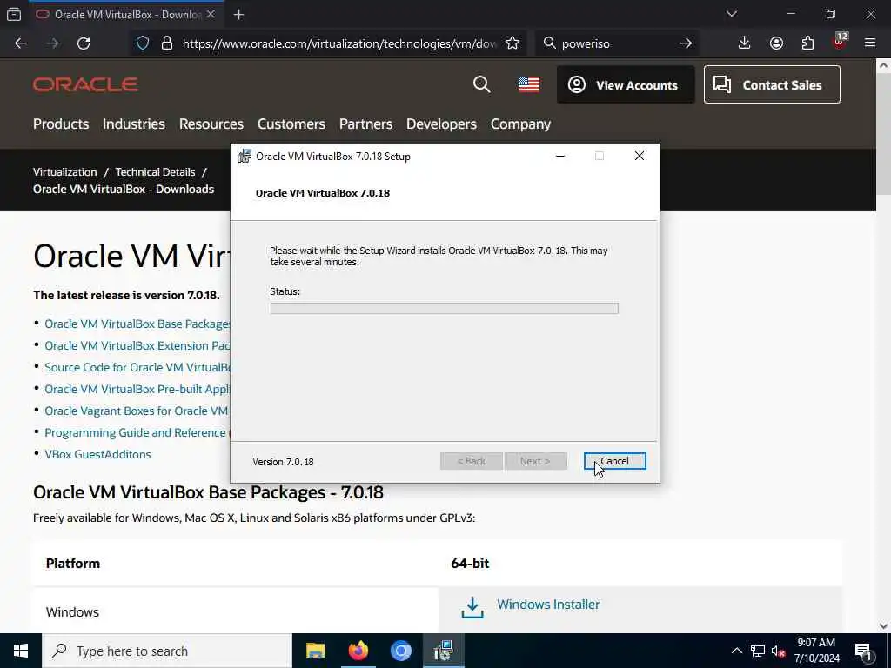Open the taskbar clock and date

click(816, 651)
